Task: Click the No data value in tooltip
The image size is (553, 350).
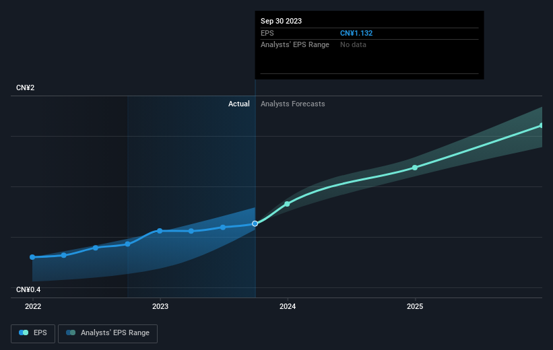Action: click(x=353, y=45)
